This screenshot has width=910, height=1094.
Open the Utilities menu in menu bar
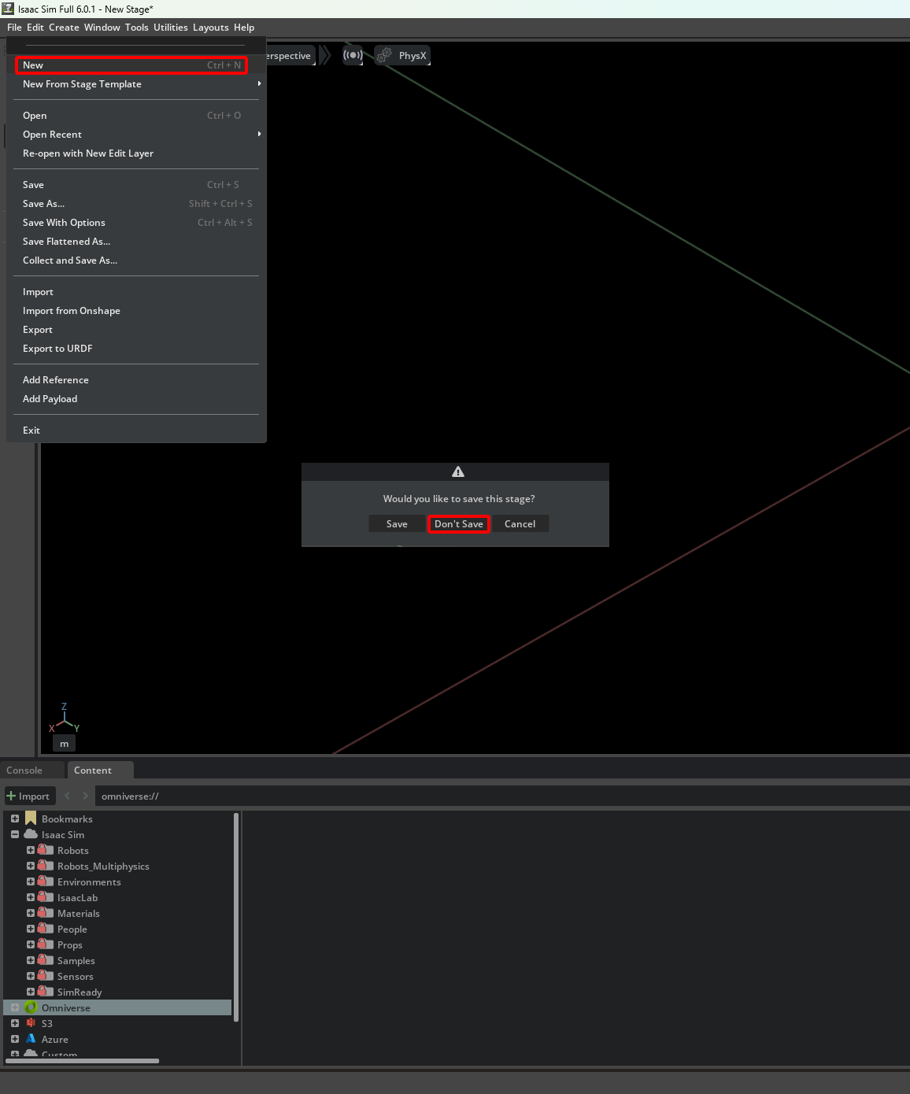[x=171, y=27]
